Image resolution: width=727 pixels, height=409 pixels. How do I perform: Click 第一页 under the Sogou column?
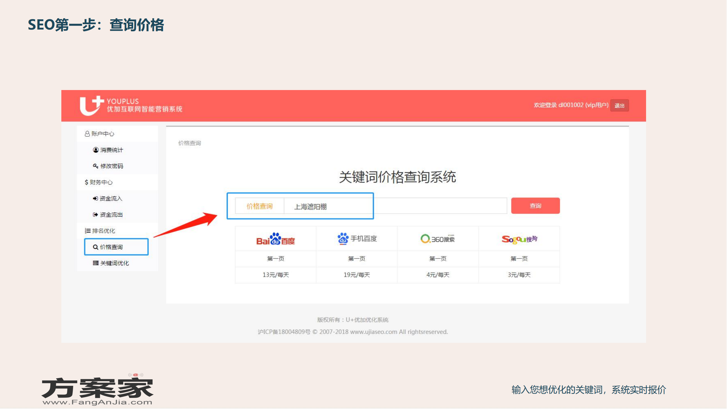pyautogui.click(x=519, y=259)
